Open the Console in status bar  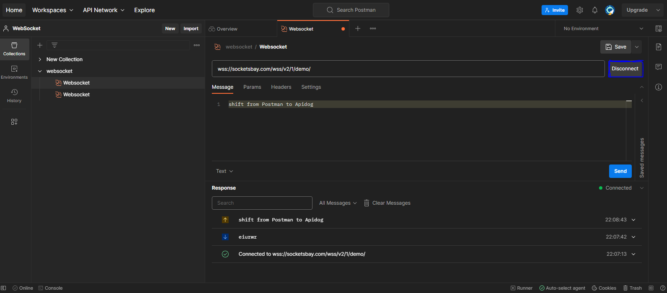coord(50,288)
